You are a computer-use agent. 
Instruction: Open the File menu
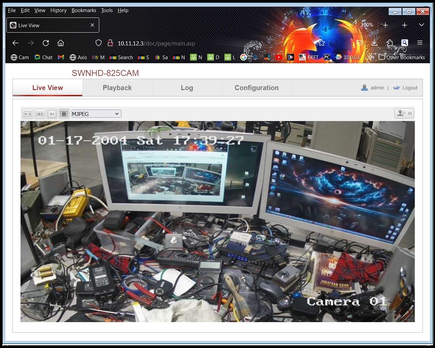coord(12,10)
